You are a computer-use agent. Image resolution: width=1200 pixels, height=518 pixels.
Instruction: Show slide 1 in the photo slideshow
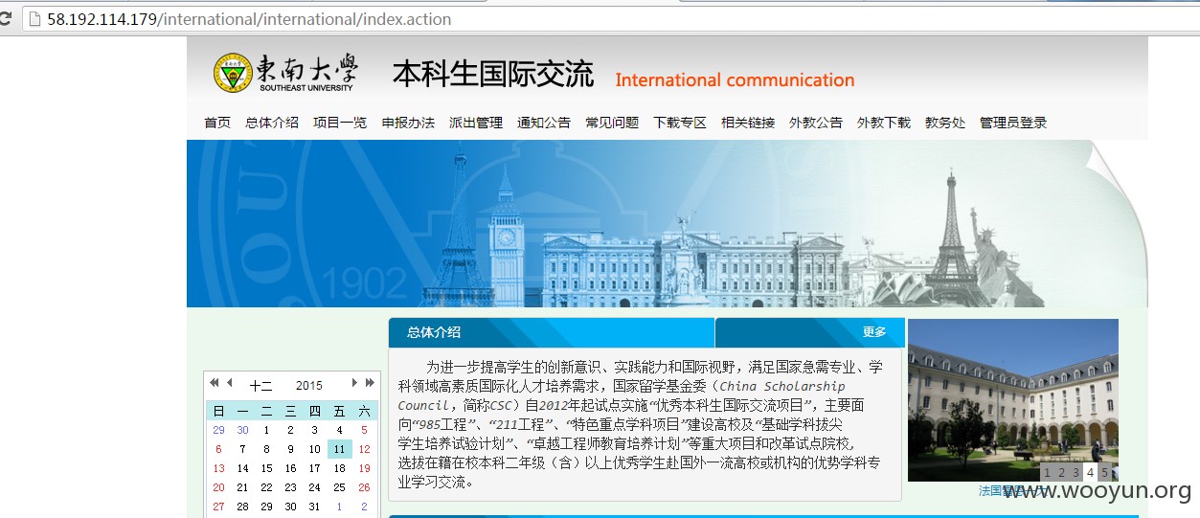point(1048,472)
